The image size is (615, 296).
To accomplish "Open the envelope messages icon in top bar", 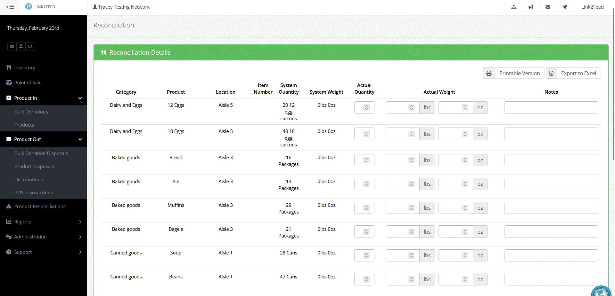I will click(548, 7).
